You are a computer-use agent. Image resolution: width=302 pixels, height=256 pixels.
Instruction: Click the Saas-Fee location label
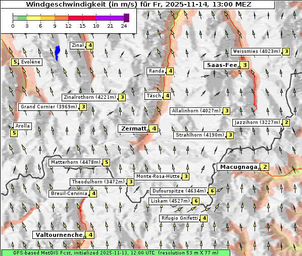pyautogui.click(x=222, y=65)
